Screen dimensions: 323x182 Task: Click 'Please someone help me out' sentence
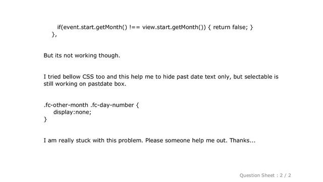(x=185, y=141)
